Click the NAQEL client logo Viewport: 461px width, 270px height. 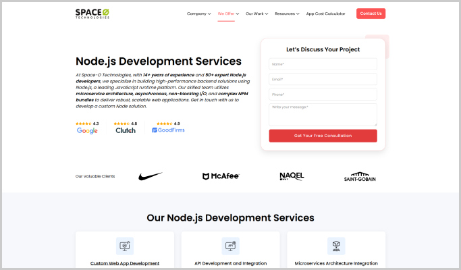click(292, 176)
